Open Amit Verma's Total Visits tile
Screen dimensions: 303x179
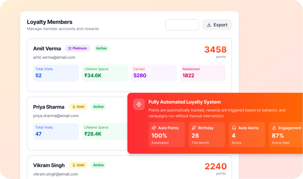(x=56, y=73)
